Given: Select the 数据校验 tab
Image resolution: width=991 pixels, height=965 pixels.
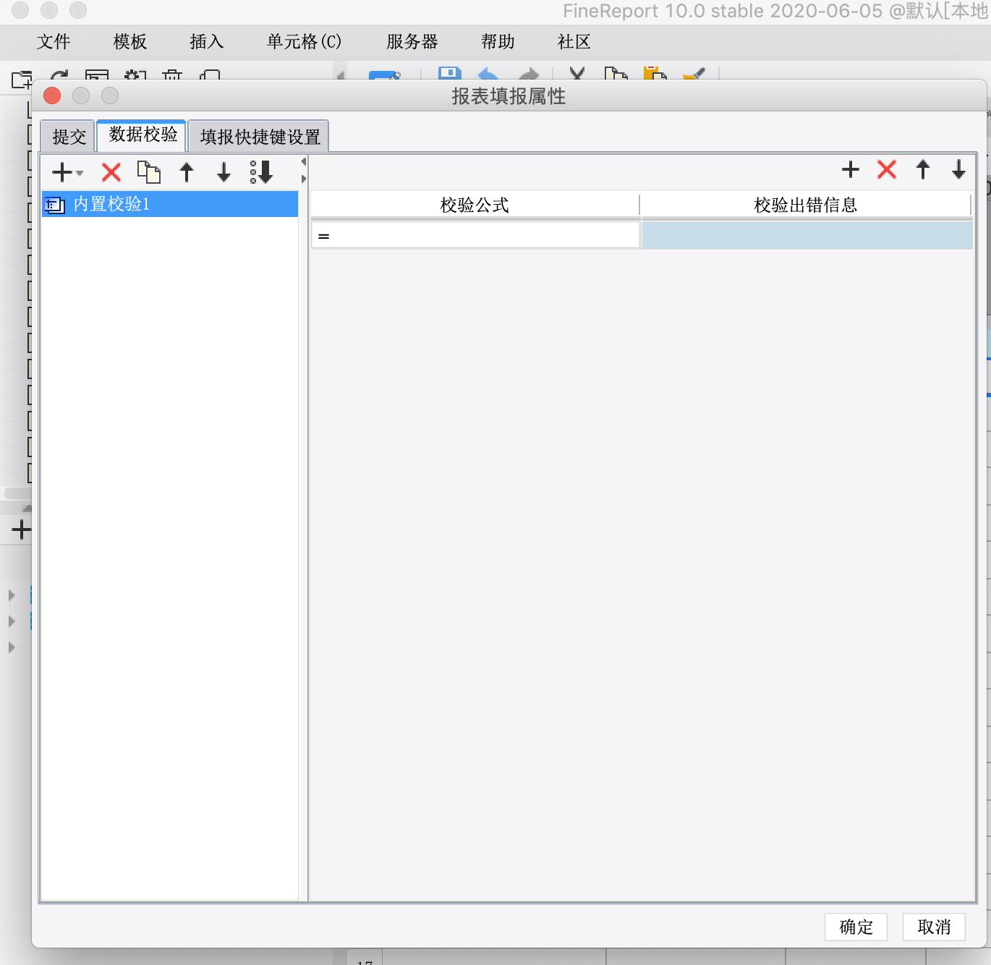Looking at the screenshot, I should point(143,135).
